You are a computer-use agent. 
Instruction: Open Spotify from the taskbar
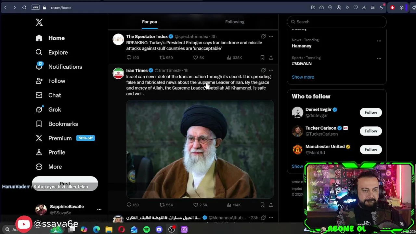(147, 230)
